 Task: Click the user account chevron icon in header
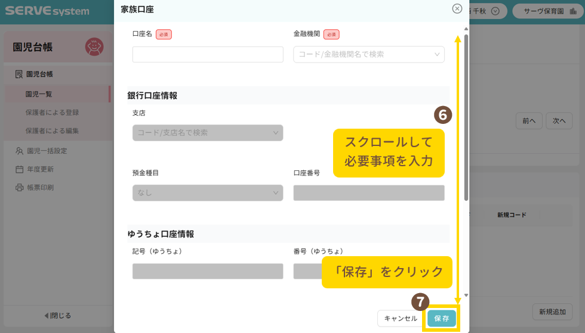(495, 11)
